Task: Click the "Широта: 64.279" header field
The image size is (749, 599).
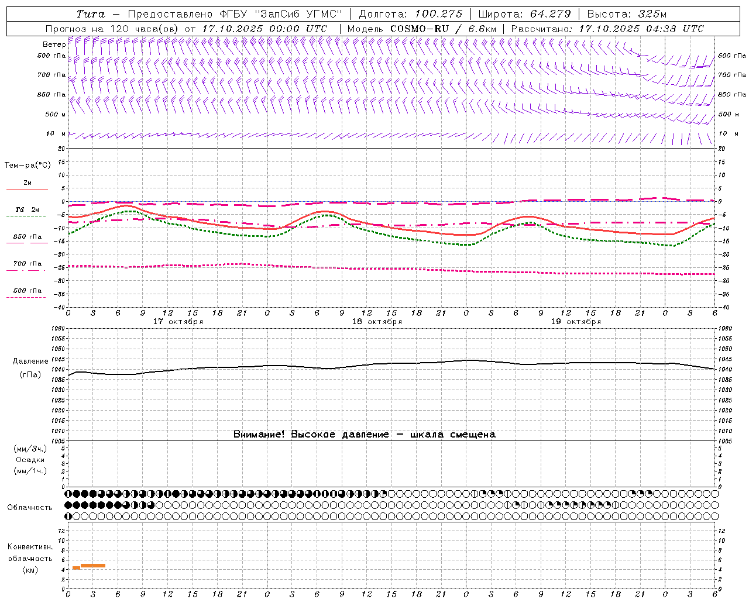Action: tap(524, 14)
